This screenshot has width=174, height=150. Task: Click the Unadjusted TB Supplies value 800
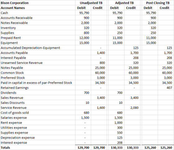86,33
